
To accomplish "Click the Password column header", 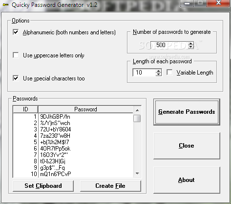I will pyautogui.click(x=85, y=109).
